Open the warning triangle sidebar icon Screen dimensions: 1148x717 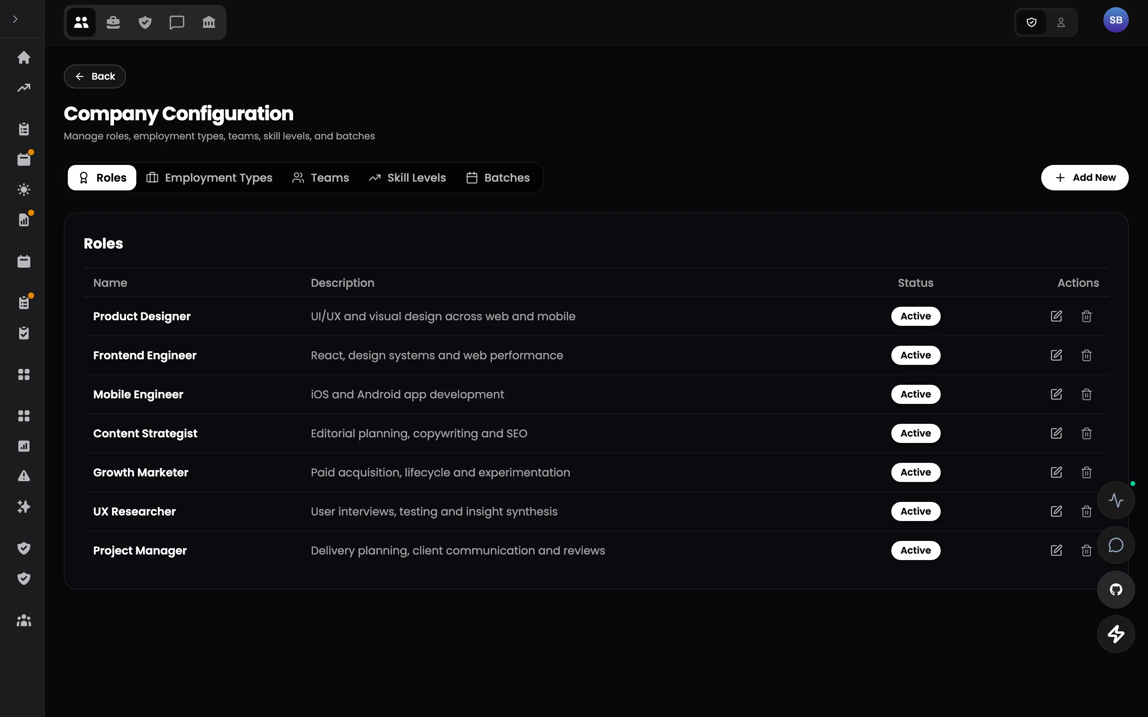[x=24, y=476]
